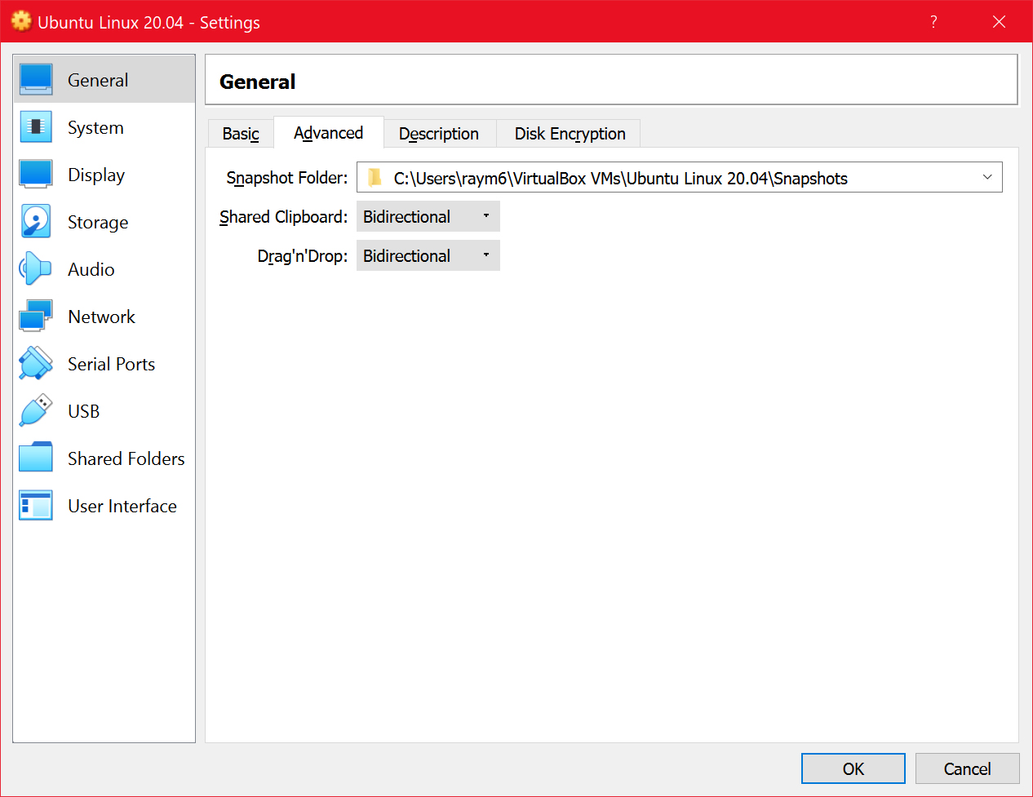Switch to the Basic tab

tap(240, 132)
